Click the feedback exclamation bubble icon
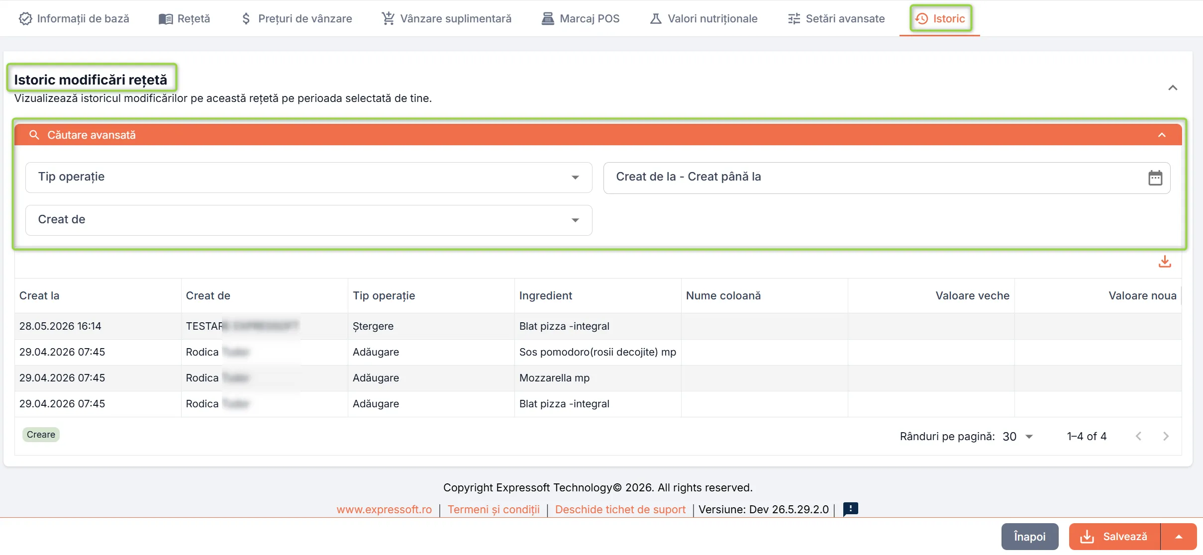The image size is (1203, 555). [850, 509]
